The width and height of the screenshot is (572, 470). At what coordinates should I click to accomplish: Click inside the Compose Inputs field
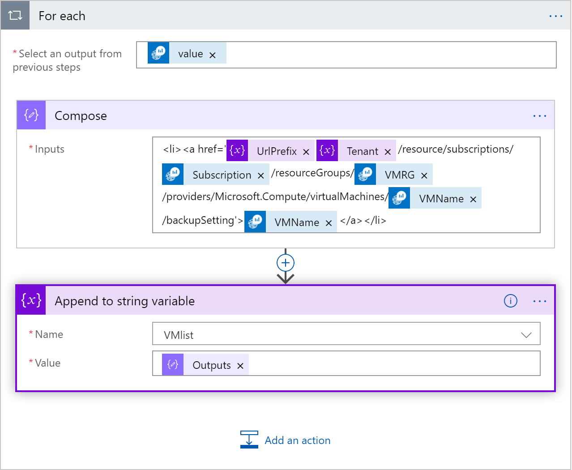pos(448,221)
